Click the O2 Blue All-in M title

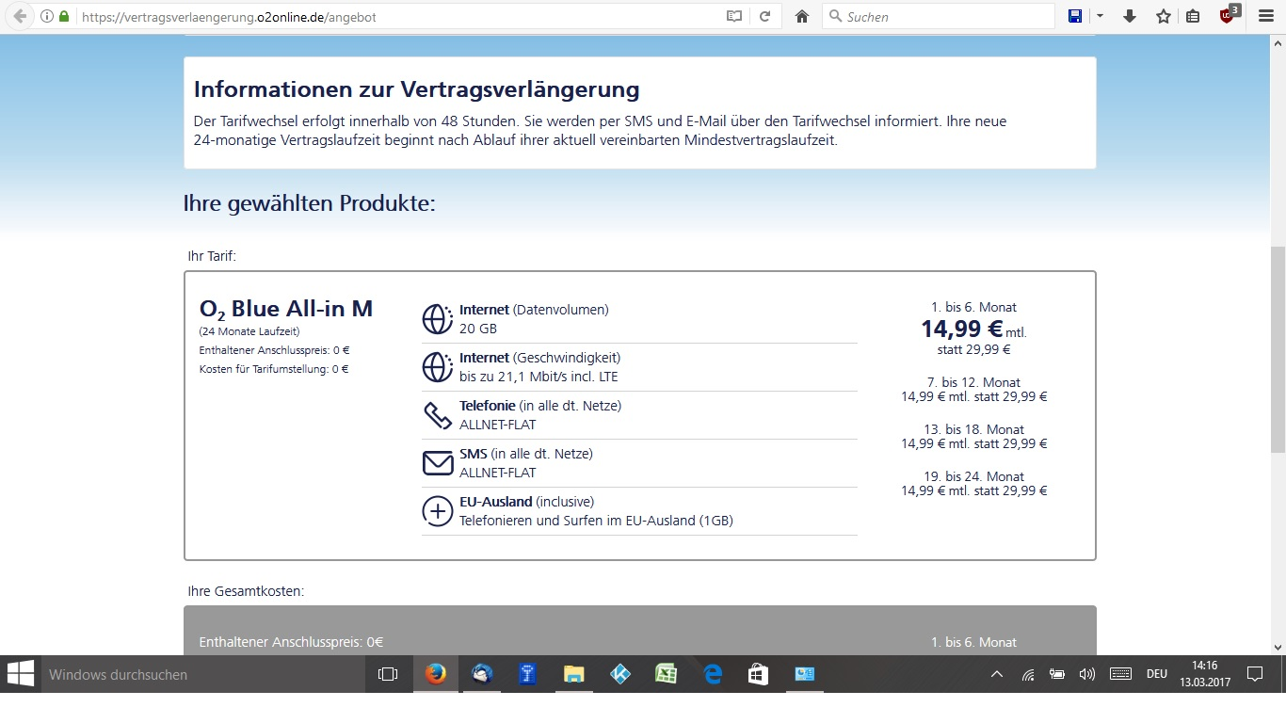[286, 309]
